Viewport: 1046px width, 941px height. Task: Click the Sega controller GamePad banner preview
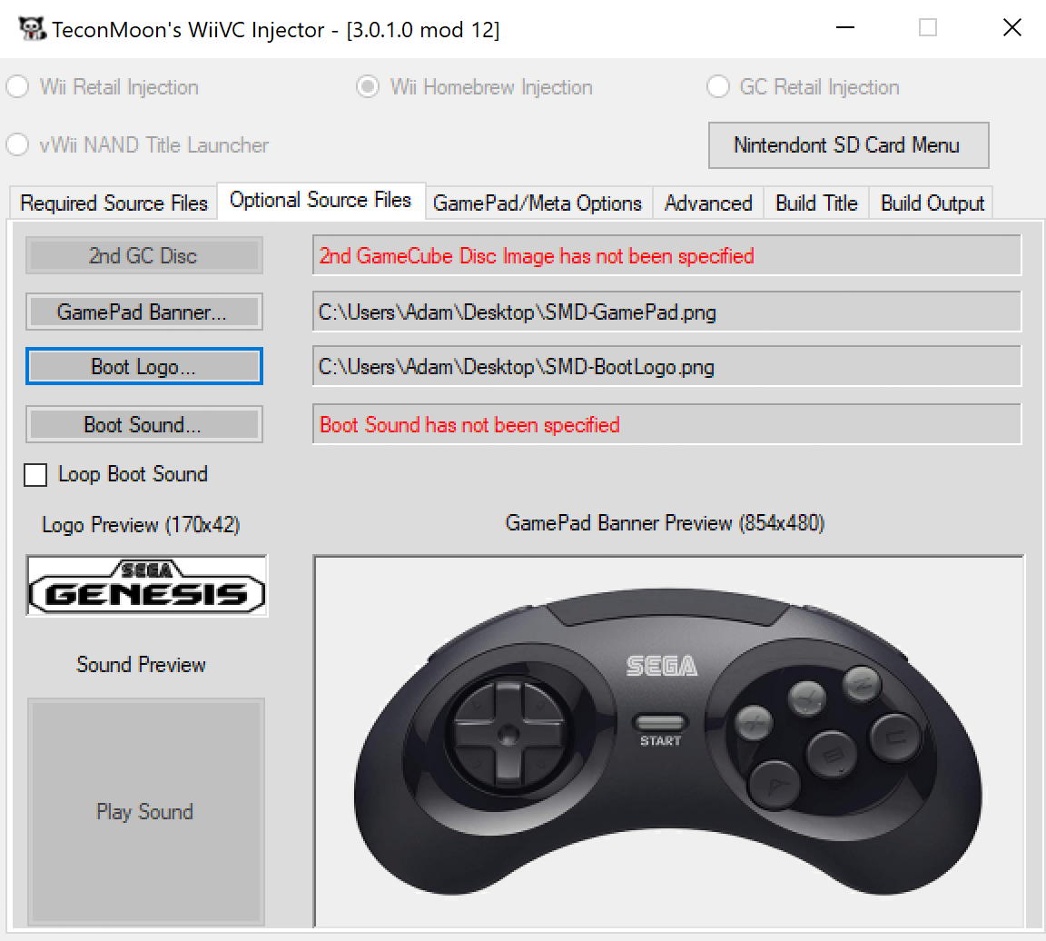click(x=669, y=741)
